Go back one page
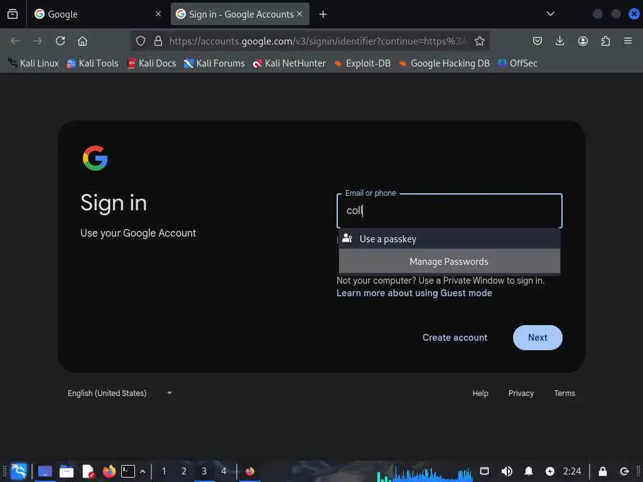The width and height of the screenshot is (643, 482). (x=15, y=41)
